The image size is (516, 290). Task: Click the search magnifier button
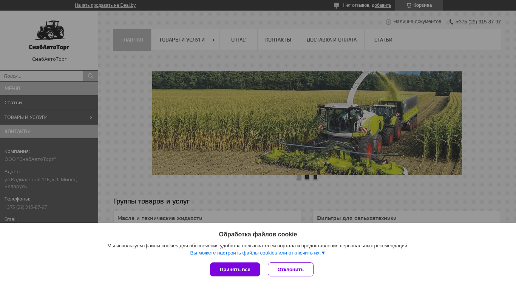click(x=91, y=76)
